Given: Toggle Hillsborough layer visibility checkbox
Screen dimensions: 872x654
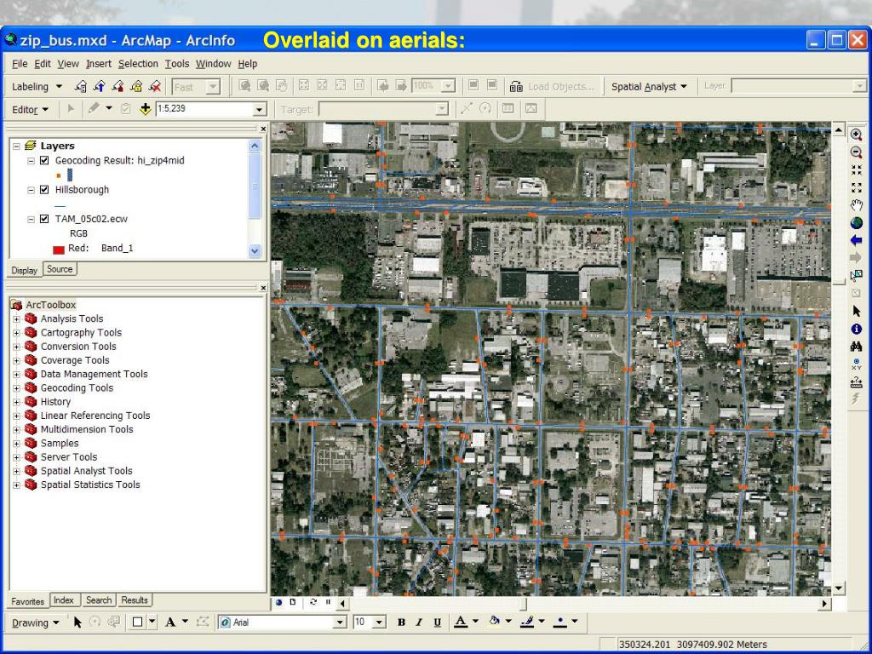Looking at the screenshot, I should (44, 190).
